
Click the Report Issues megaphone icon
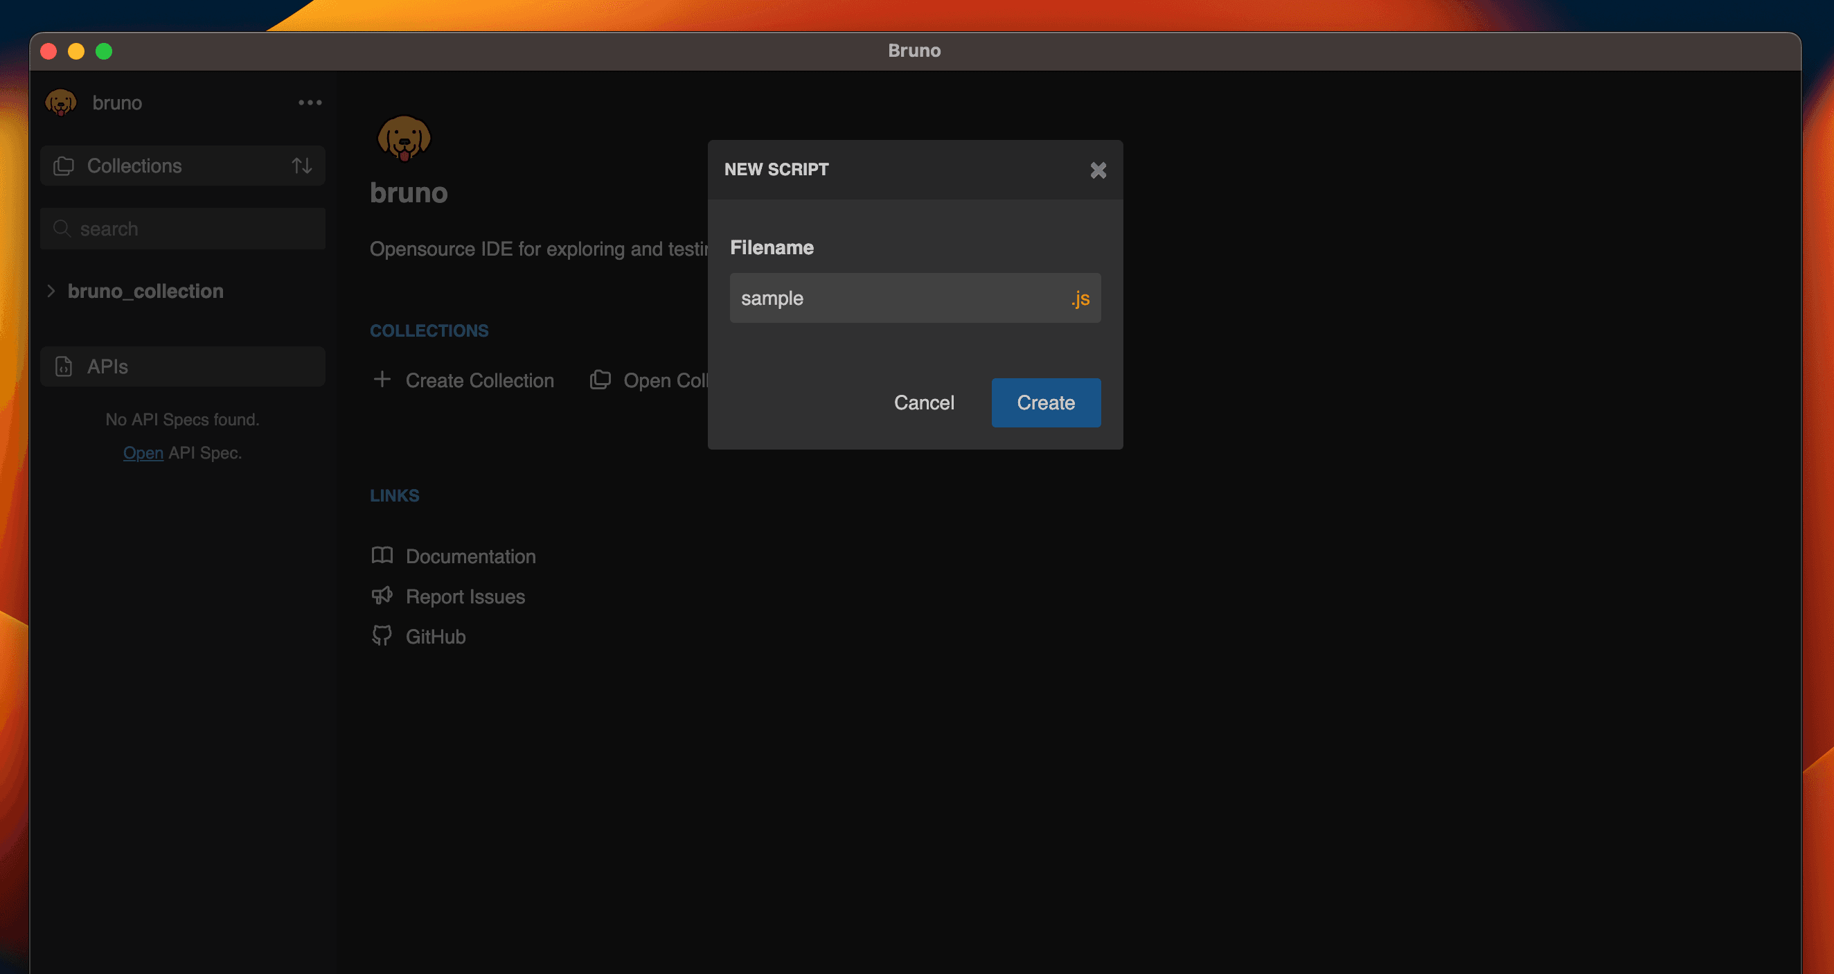382,596
